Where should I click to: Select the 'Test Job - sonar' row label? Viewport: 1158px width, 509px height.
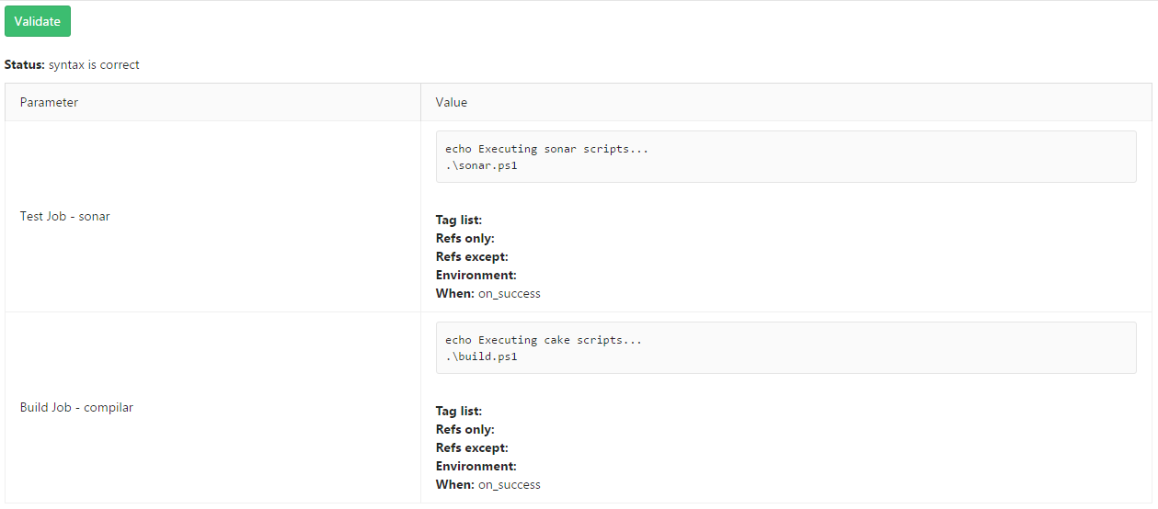pyautogui.click(x=65, y=216)
